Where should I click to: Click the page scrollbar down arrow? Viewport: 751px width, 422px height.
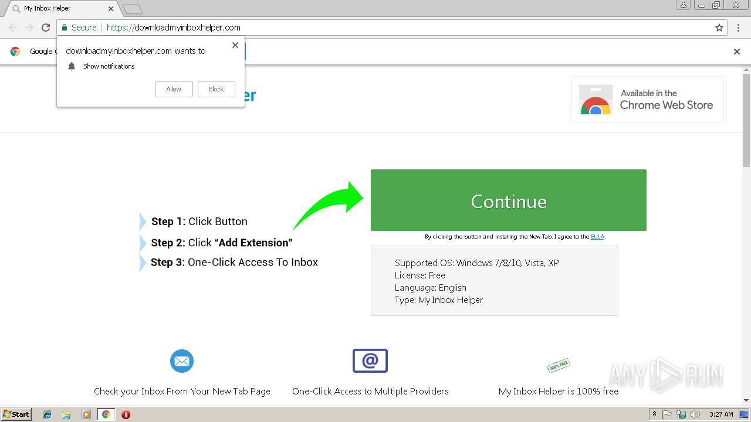pyautogui.click(x=746, y=401)
